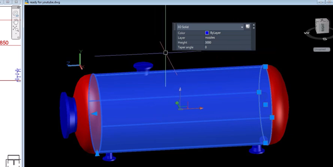Screen dimensions: 333x167
Task: Open Quick Properties options gear
Action: [x=254, y=28]
